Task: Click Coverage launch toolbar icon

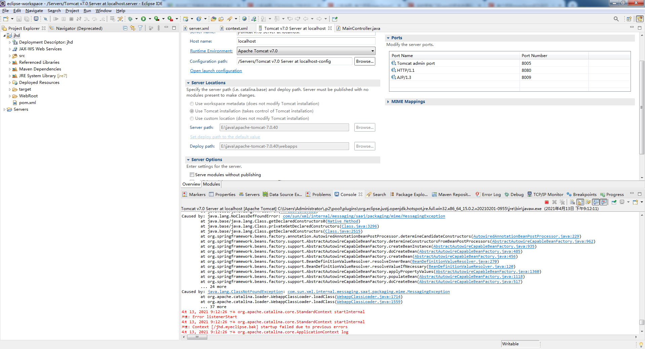Action: coord(157,19)
